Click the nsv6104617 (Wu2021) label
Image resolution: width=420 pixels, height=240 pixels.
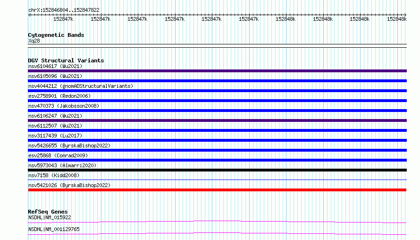[55, 66]
